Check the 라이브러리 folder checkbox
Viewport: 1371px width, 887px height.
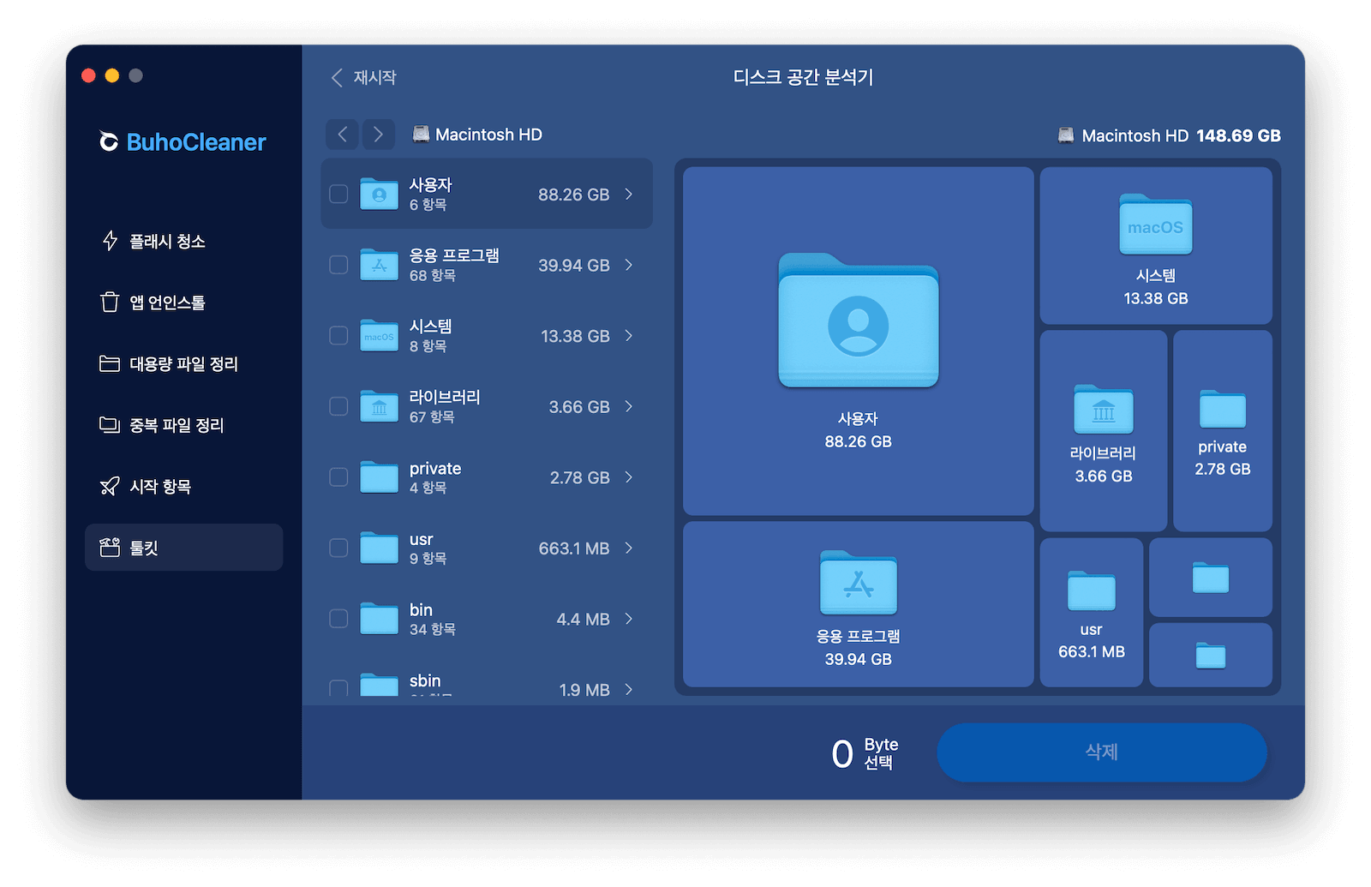338,406
